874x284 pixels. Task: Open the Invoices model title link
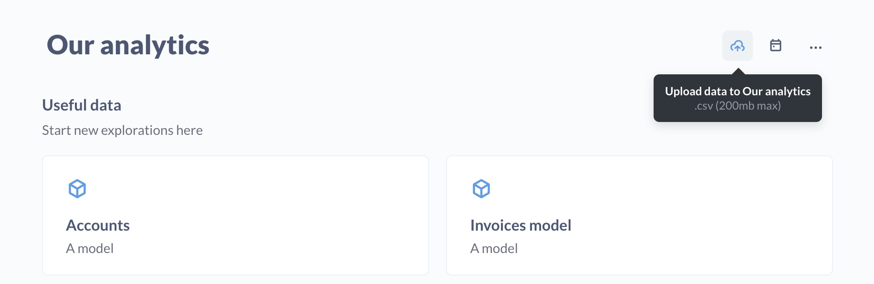[520, 225]
